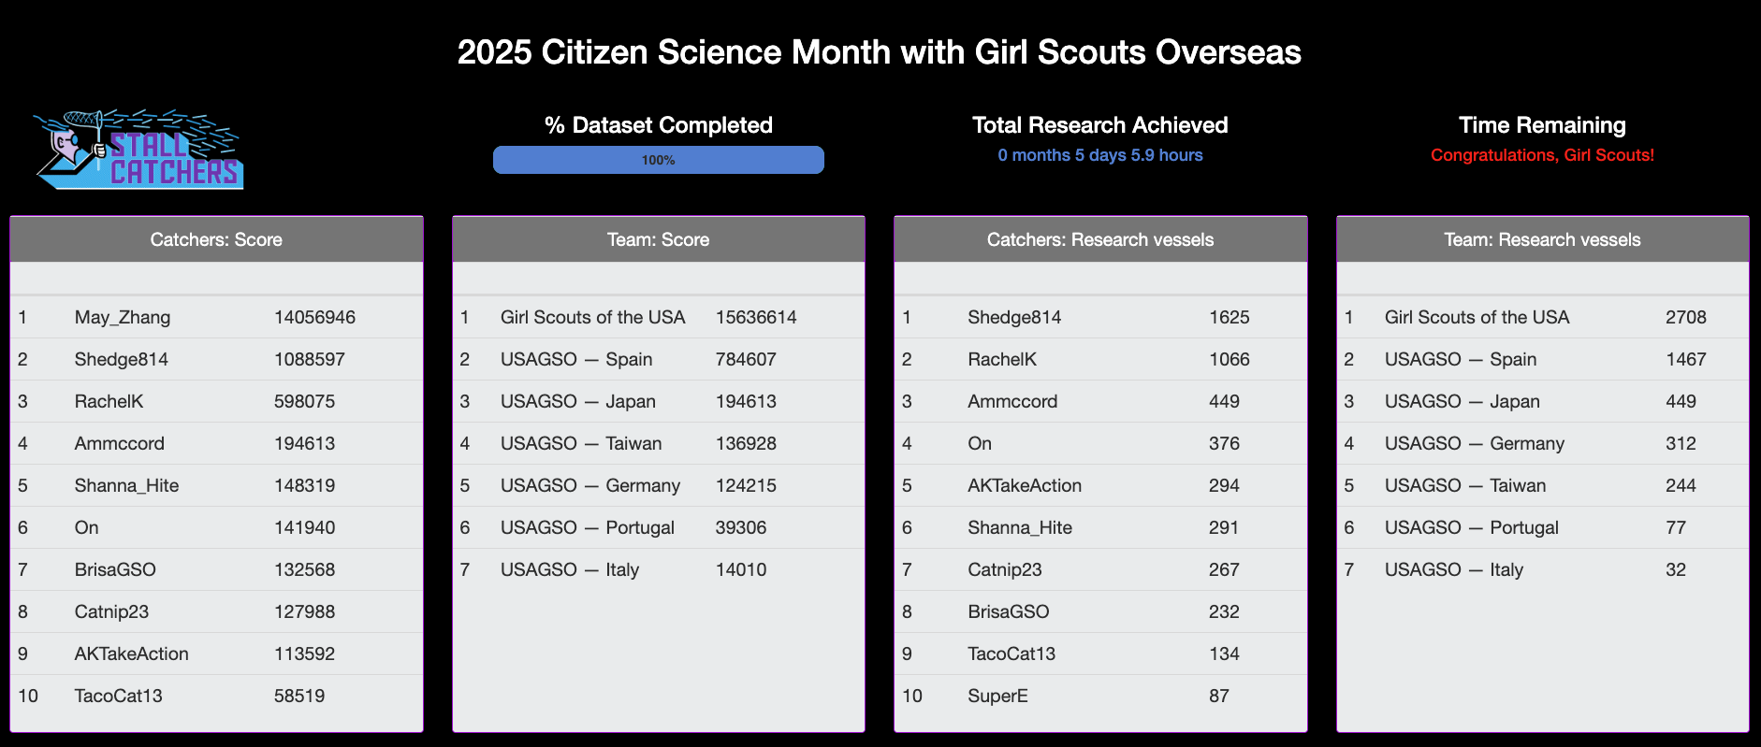Click score value 141940
Image resolution: width=1761 pixels, height=747 pixels.
305,527
